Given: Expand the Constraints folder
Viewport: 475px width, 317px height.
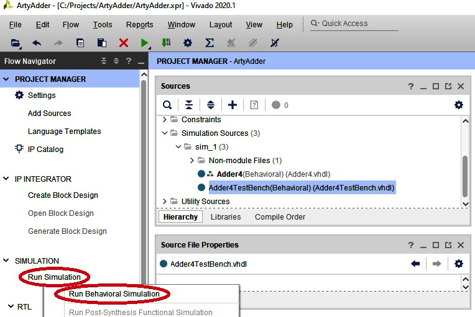Looking at the screenshot, I should [x=165, y=120].
